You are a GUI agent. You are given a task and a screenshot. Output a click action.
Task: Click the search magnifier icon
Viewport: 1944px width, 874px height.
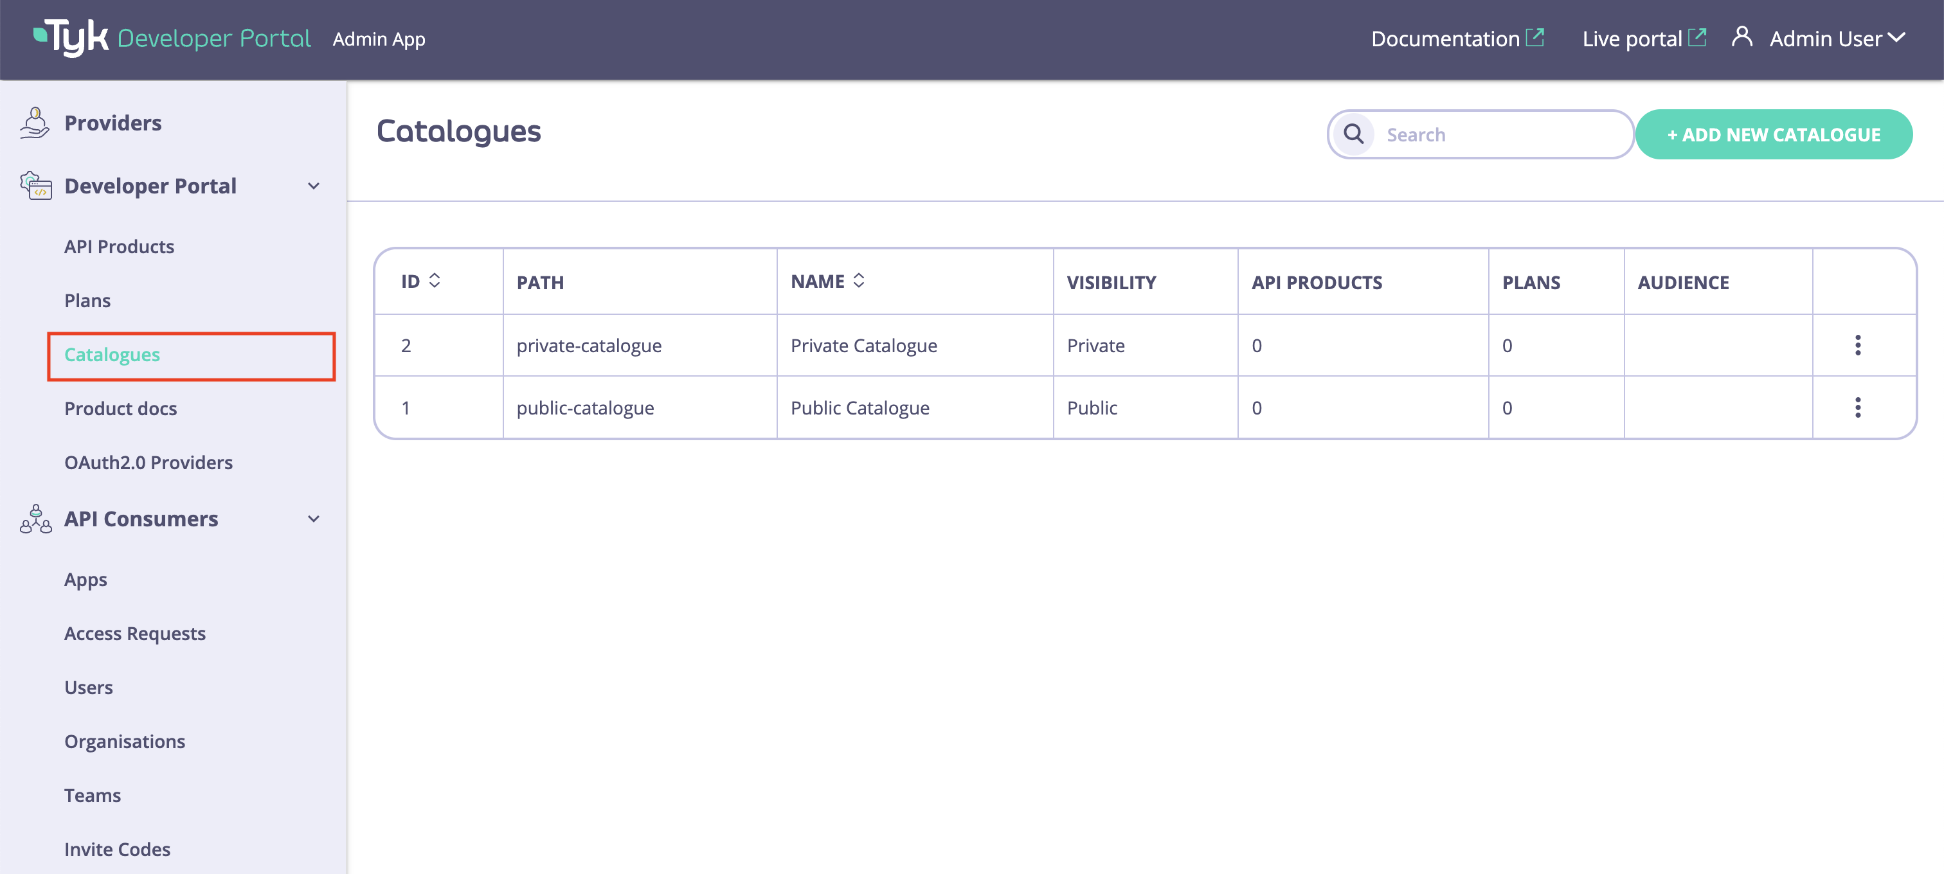coord(1353,134)
